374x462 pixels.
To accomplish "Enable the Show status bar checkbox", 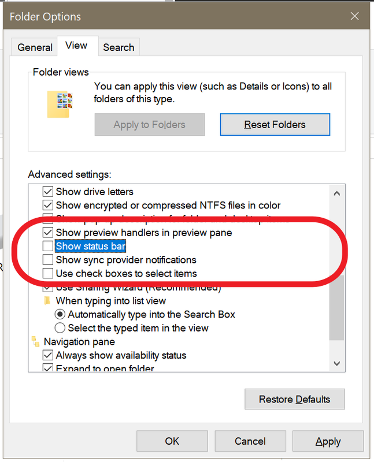I will click(48, 247).
